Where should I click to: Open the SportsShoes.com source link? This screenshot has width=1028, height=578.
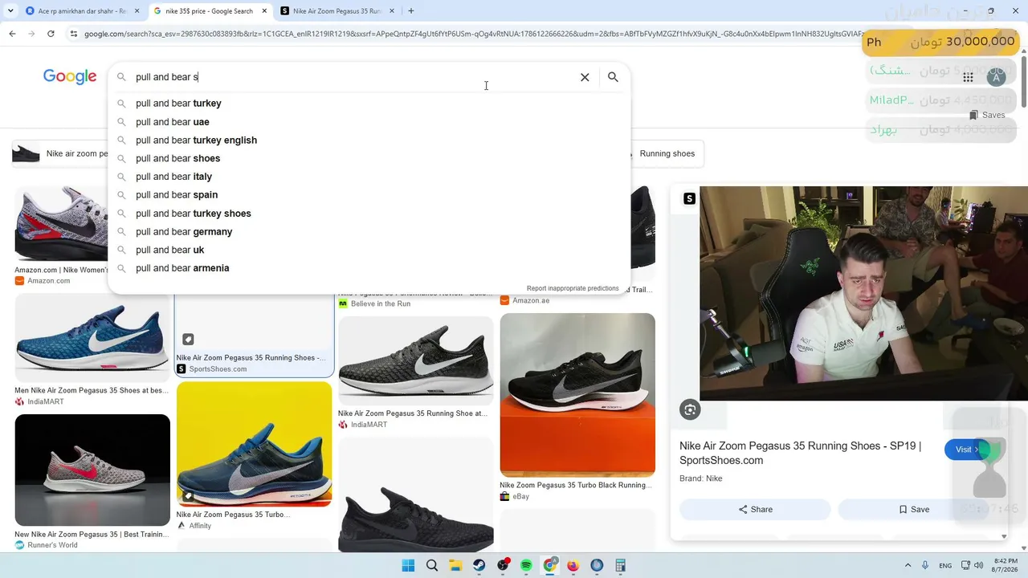[218, 369]
